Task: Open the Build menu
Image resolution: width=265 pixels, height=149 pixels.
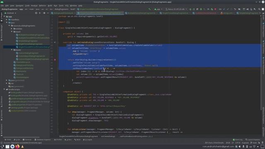Action: pos(50,5)
